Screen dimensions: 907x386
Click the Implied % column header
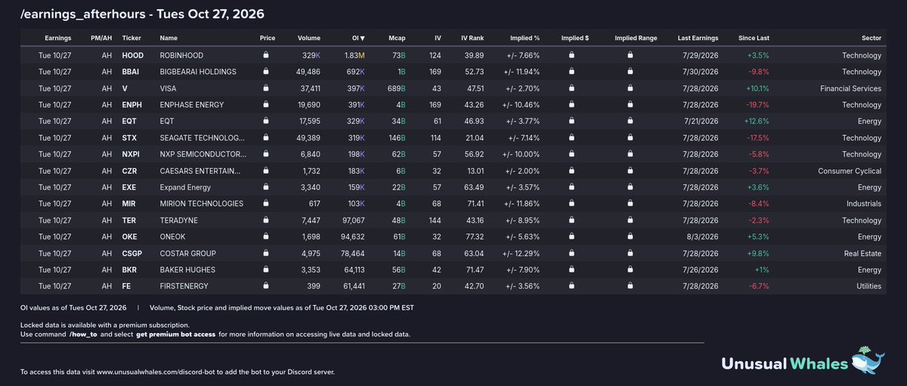(525, 38)
